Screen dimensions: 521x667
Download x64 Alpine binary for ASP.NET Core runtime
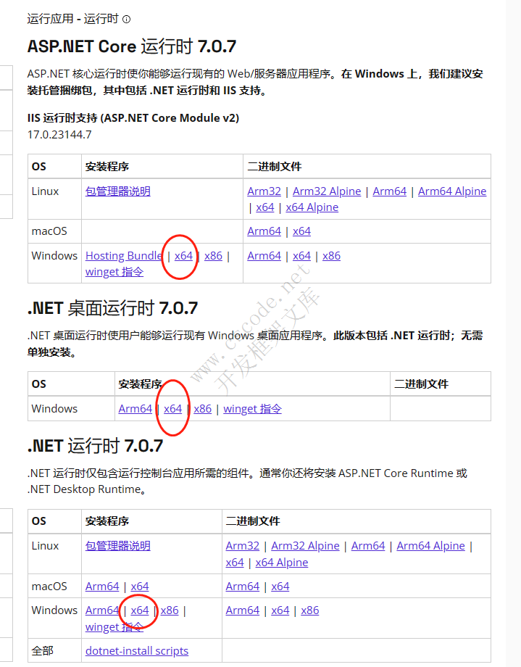(312, 207)
